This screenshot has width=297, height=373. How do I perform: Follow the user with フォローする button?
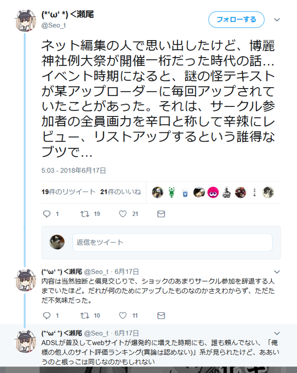[x=236, y=20]
